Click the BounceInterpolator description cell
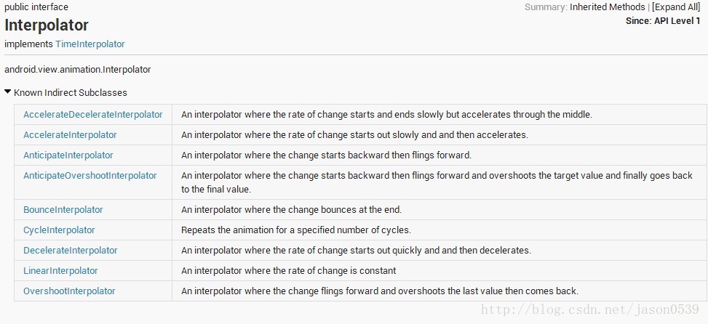708x324 pixels. pos(291,210)
